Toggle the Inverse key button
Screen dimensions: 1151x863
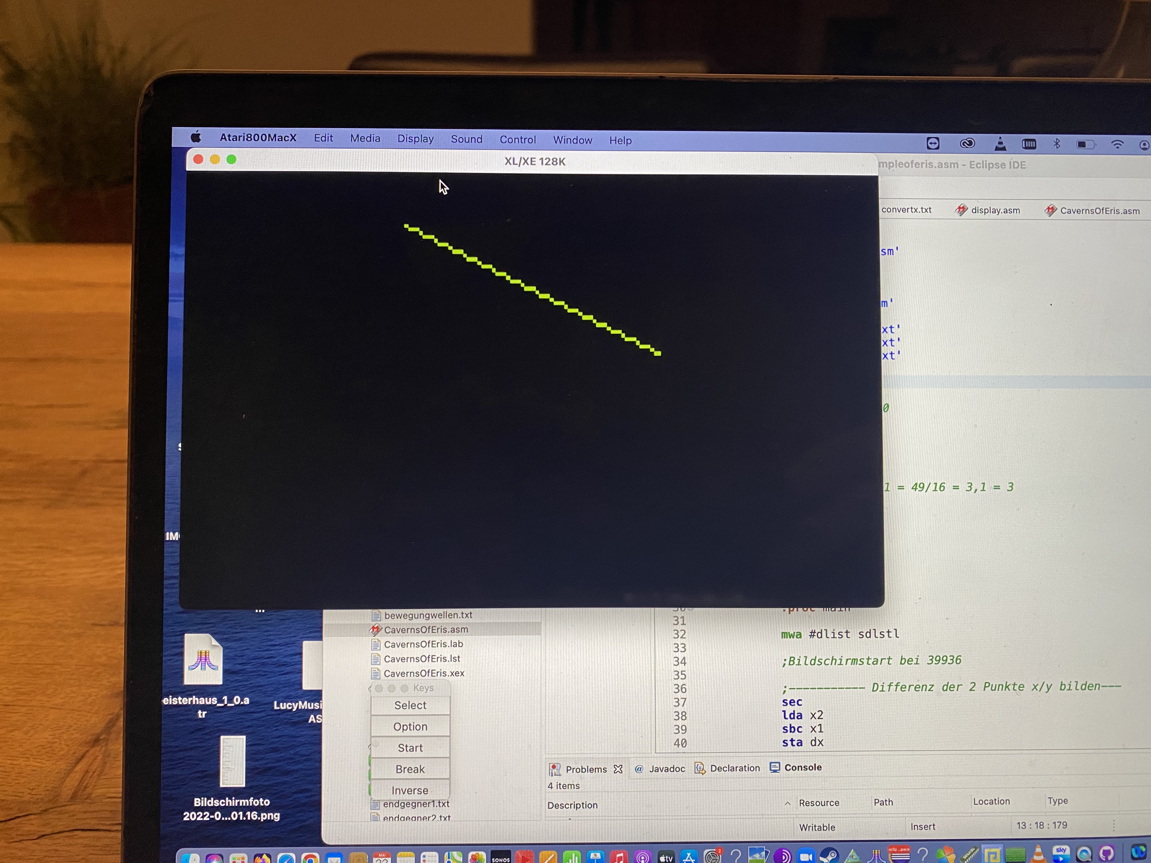click(410, 790)
